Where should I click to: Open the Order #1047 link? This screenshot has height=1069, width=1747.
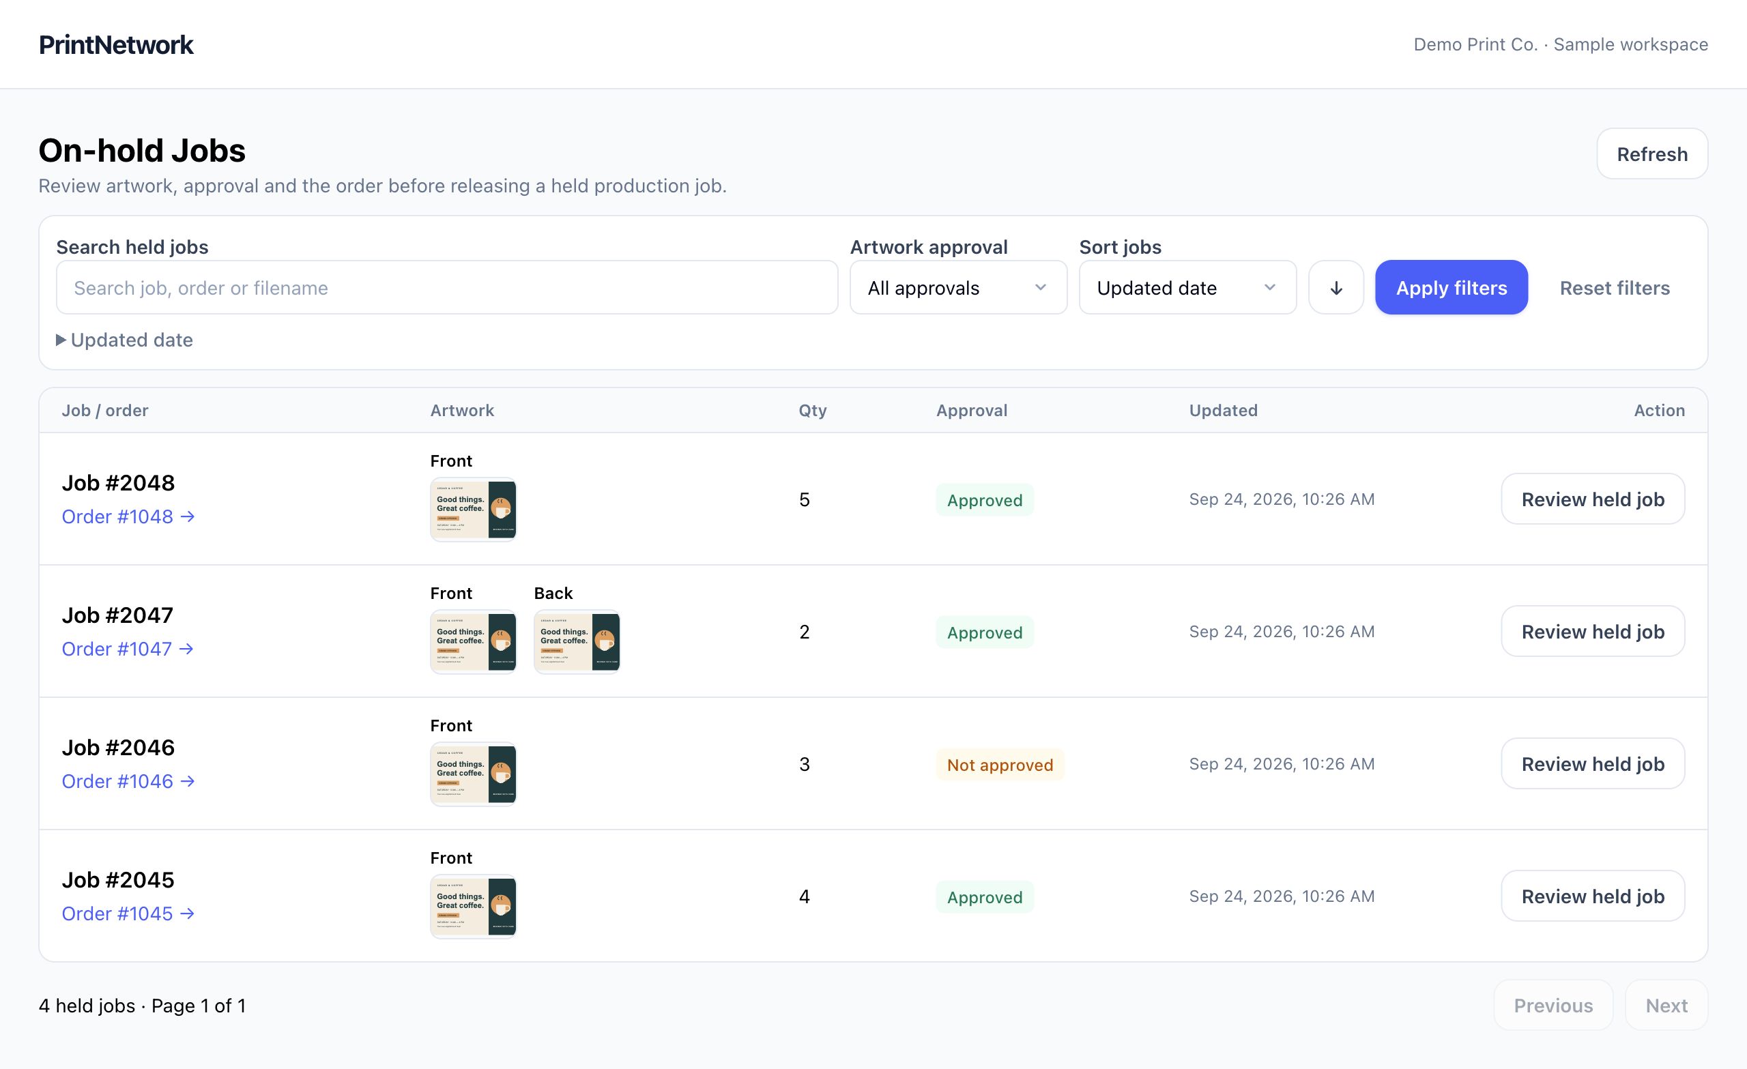[x=128, y=649]
